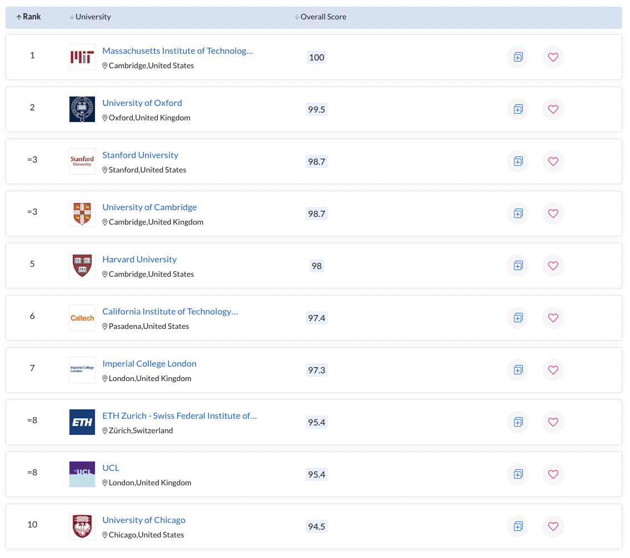Click the compare icon in the ETH Zurich row

[x=517, y=422]
